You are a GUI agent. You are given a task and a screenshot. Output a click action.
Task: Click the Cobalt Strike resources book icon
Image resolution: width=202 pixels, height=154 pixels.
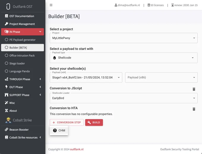point(6,137)
